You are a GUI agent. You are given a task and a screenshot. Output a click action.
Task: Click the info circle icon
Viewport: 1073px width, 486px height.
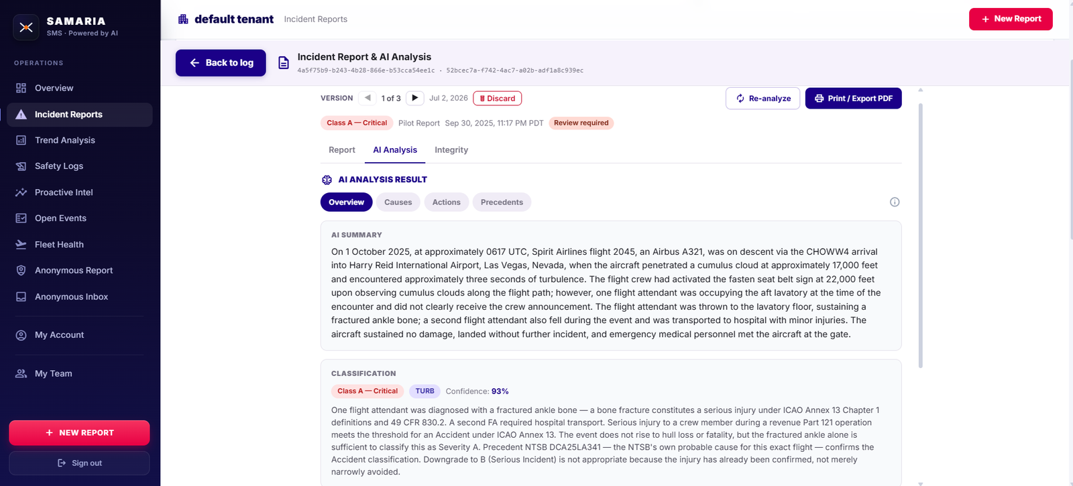(x=895, y=202)
